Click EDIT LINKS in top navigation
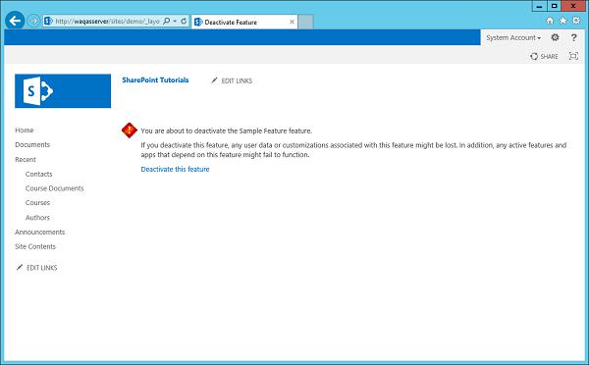This screenshot has height=365, width=589. tap(232, 80)
